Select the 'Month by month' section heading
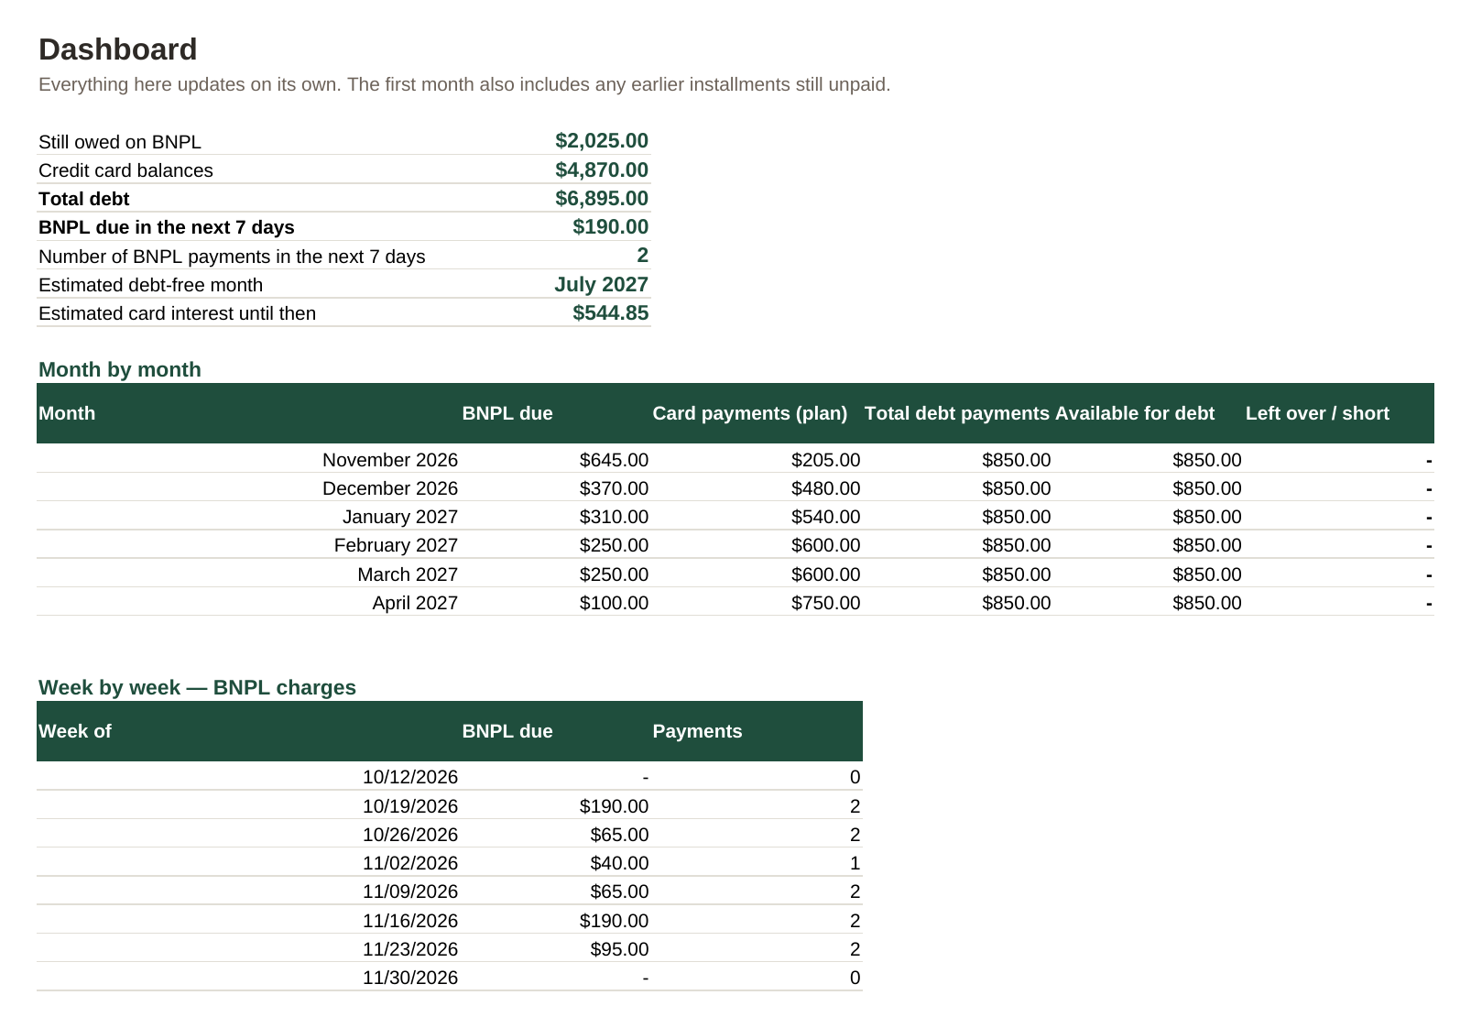Image resolution: width=1471 pixels, height=1028 pixels. 120,369
